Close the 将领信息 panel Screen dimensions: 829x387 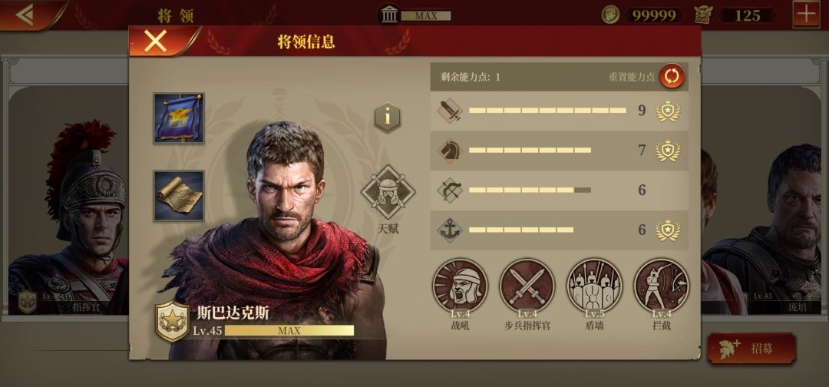(155, 41)
